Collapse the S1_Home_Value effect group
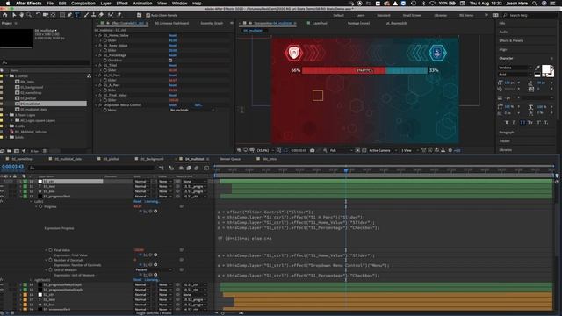The height and width of the screenshot is (316, 562). click(x=97, y=35)
